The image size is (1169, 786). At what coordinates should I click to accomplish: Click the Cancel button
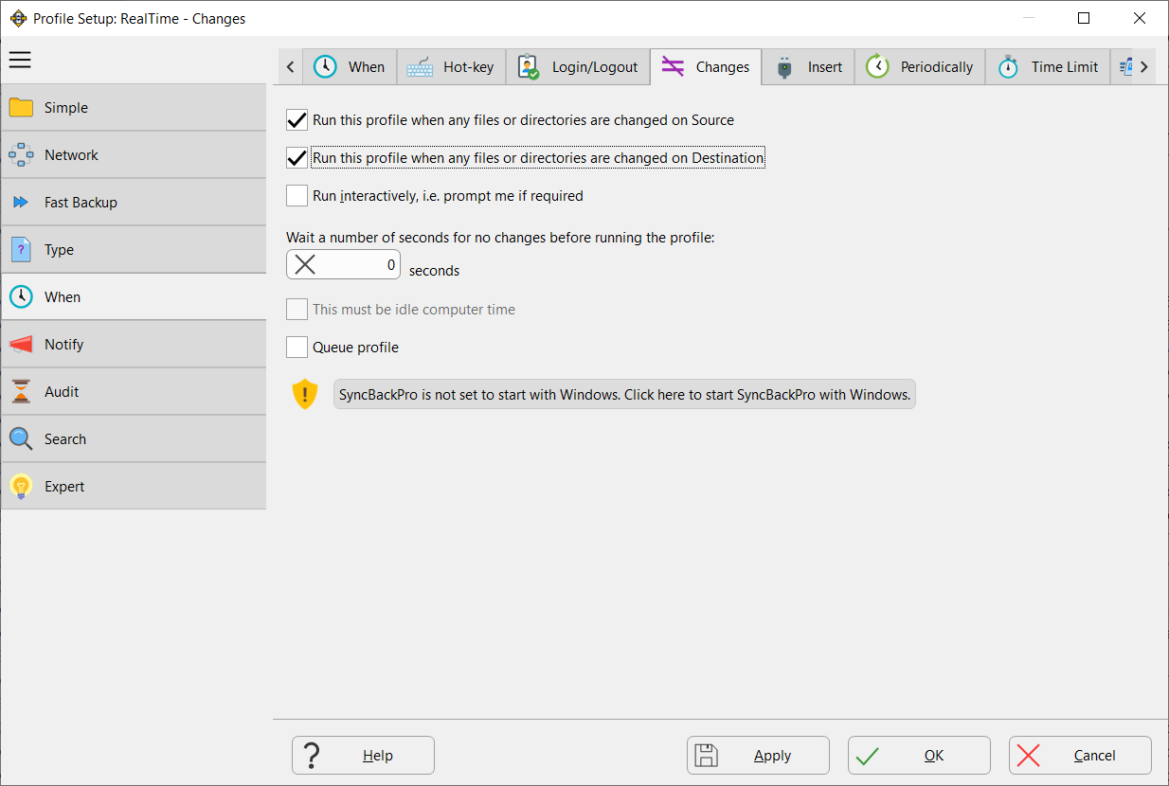point(1080,756)
